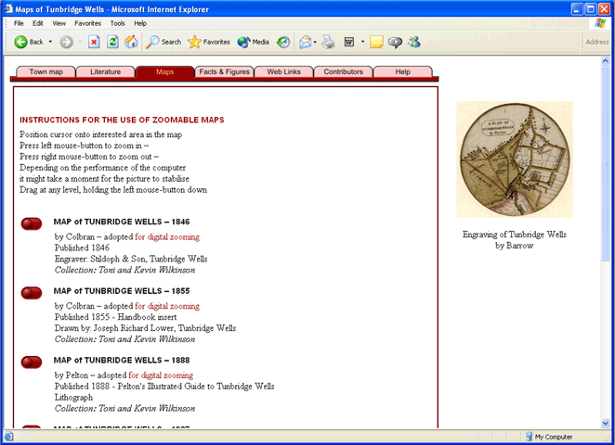615x445 pixels.
Task: Expand the Edit with Word dropdown arrow
Action: pos(362,42)
